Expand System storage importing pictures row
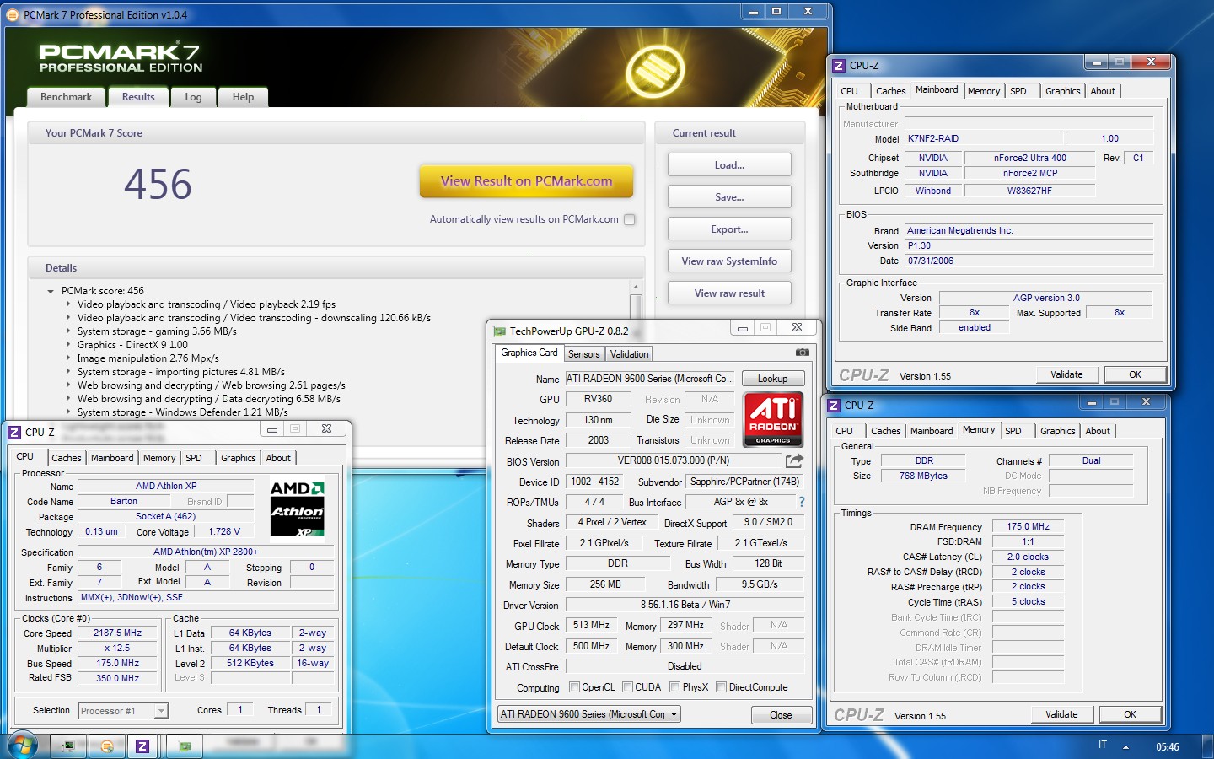The image size is (1214, 759). pyautogui.click(x=68, y=372)
